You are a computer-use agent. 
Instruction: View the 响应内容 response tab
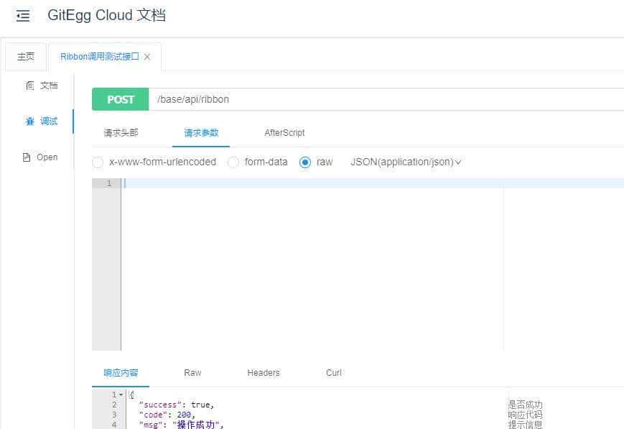pos(121,373)
